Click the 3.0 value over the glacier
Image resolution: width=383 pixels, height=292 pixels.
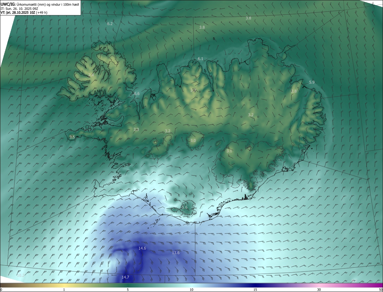pos(193,141)
